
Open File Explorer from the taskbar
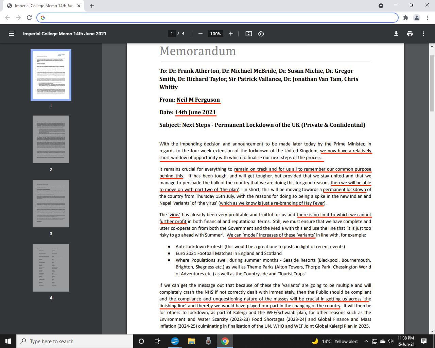click(x=191, y=341)
